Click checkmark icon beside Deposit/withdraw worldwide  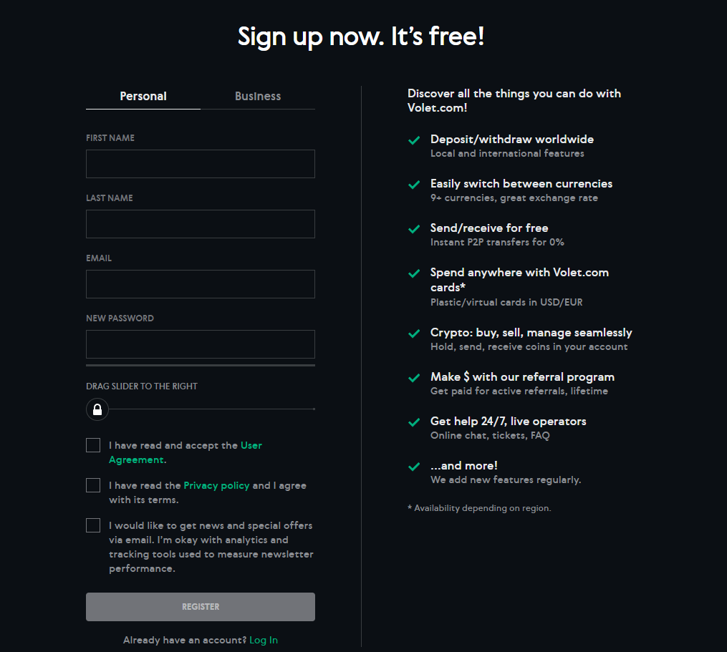(x=414, y=140)
